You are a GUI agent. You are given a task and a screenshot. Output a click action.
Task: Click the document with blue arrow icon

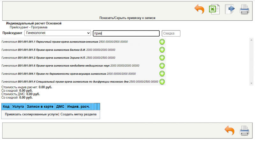(229, 9)
